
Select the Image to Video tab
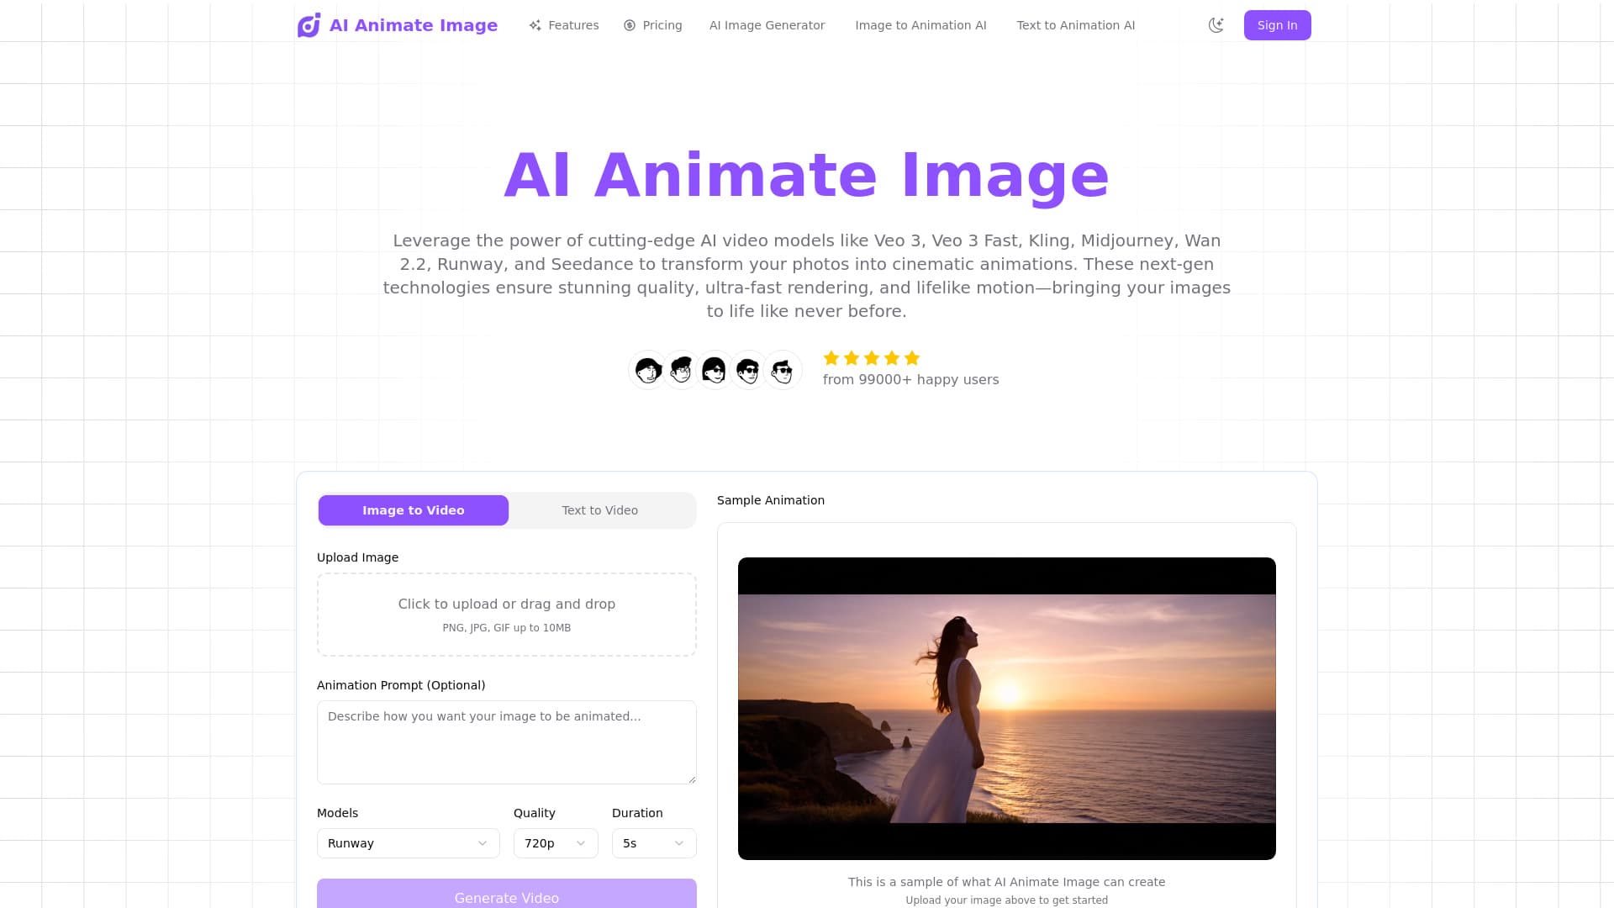(x=413, y=509)
